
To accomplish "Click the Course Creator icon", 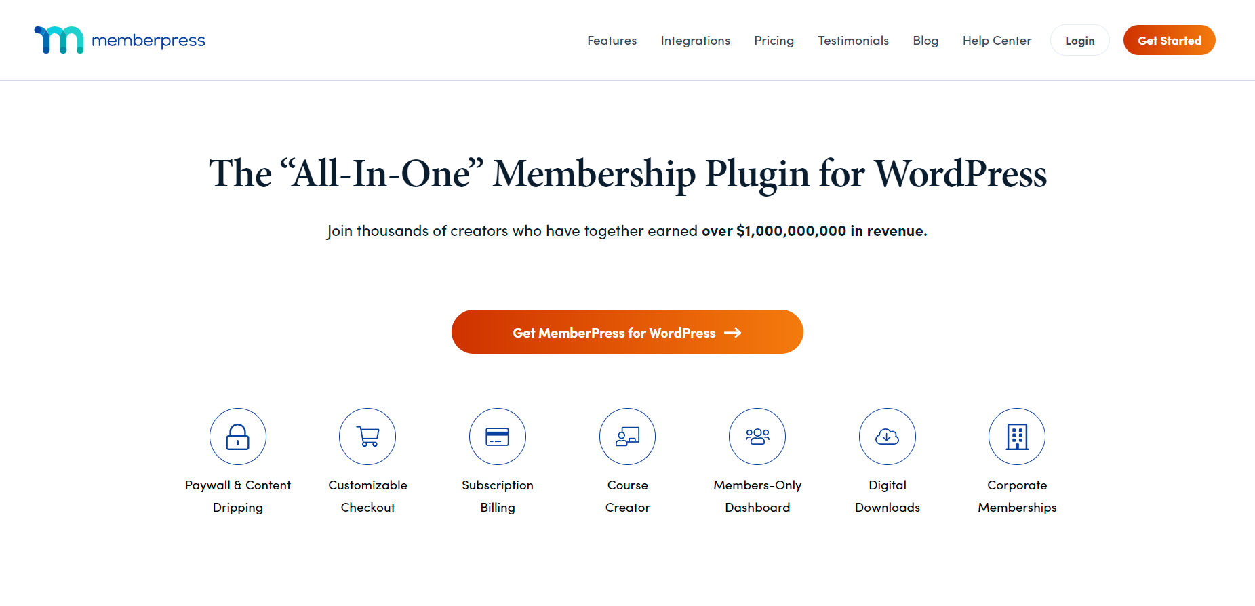I will (x=627, y=437).
